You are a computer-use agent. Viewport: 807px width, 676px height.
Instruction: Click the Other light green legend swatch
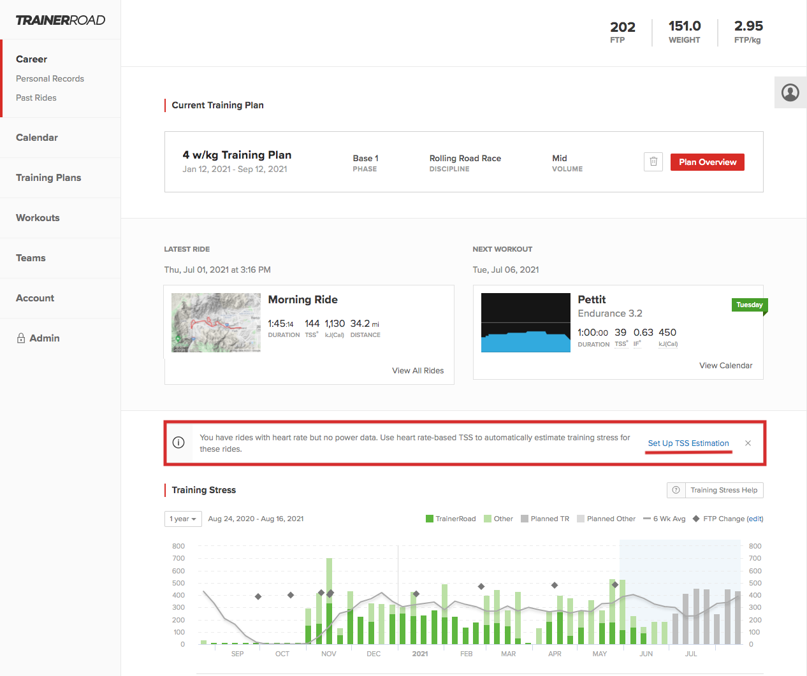click(x=488, y=519)
